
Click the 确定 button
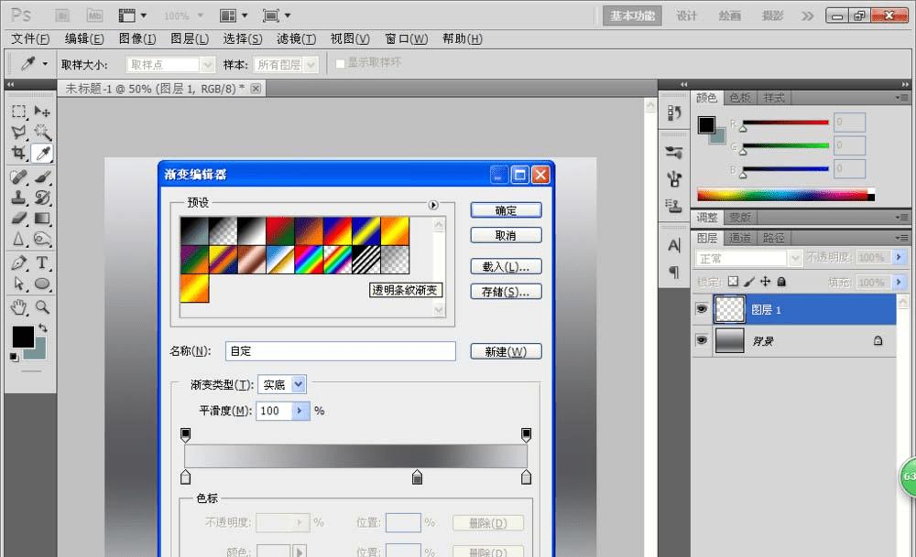[x=506, y=210]
